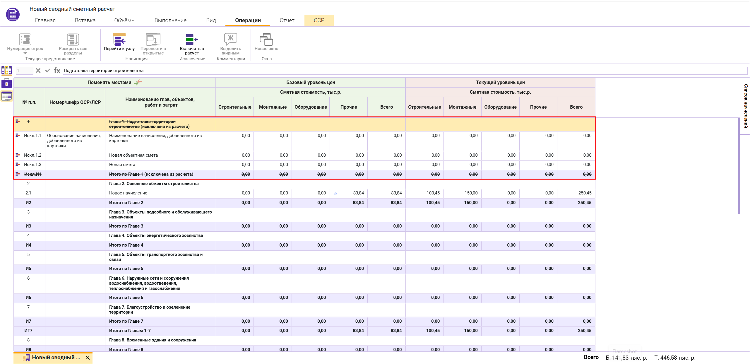
Task: Expand the Список начислений side panel
Action: tap(746, 106)
